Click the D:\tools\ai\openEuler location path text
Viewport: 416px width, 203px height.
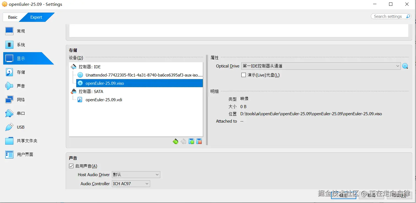(x=311, y=114)
